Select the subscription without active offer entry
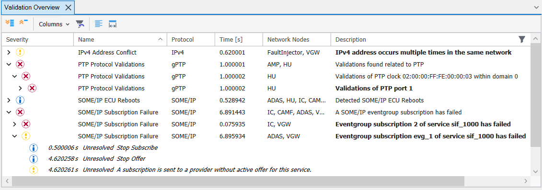This screenshot has width=542, height=190. point(197,170)
